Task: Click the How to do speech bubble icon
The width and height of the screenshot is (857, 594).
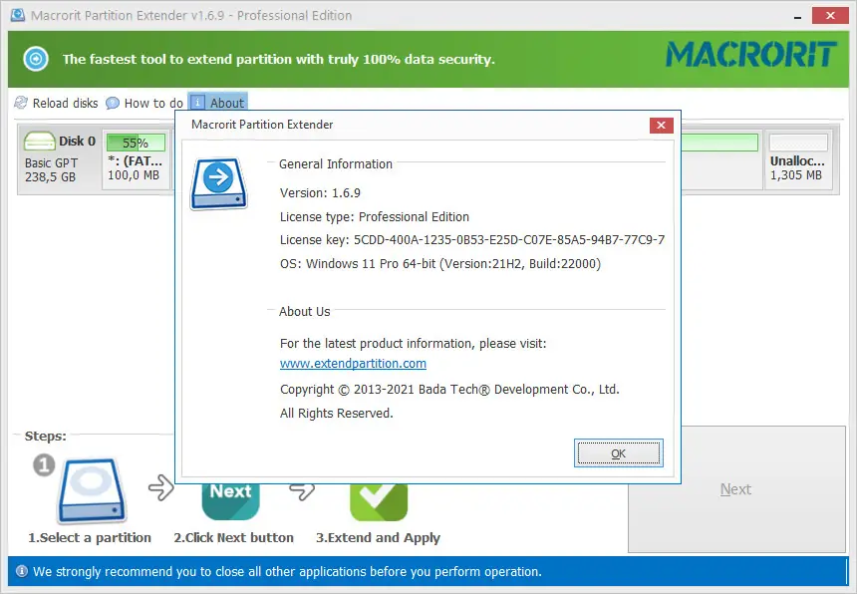Action: pos(113,103)
